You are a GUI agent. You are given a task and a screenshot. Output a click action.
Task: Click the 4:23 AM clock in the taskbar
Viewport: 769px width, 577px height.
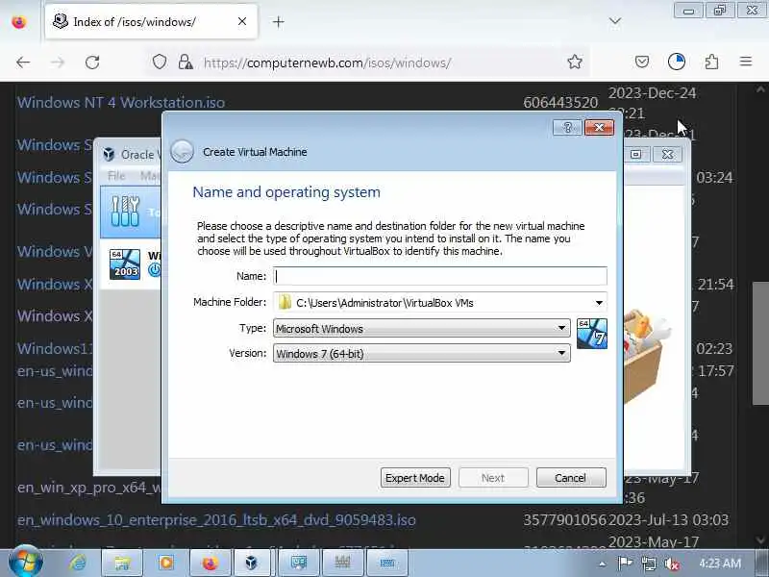pos(719,564)
